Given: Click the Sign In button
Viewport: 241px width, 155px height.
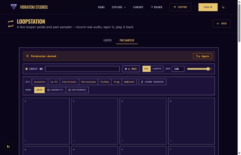Looking at the screenshot, I should click(208, 7).
